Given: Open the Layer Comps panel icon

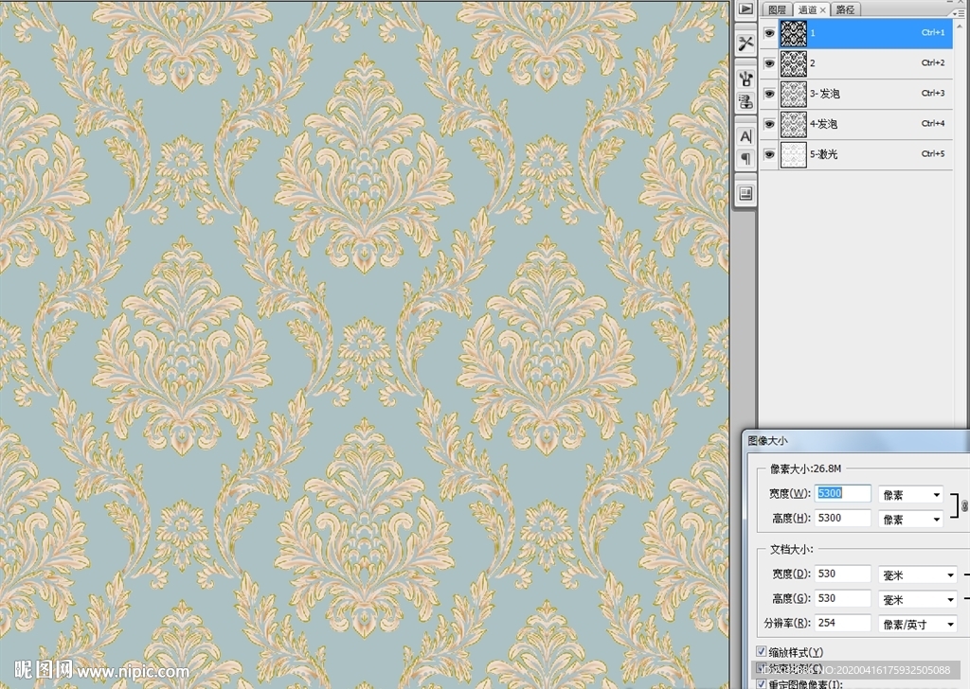Looking at the screenshot, I should (745, 193).
